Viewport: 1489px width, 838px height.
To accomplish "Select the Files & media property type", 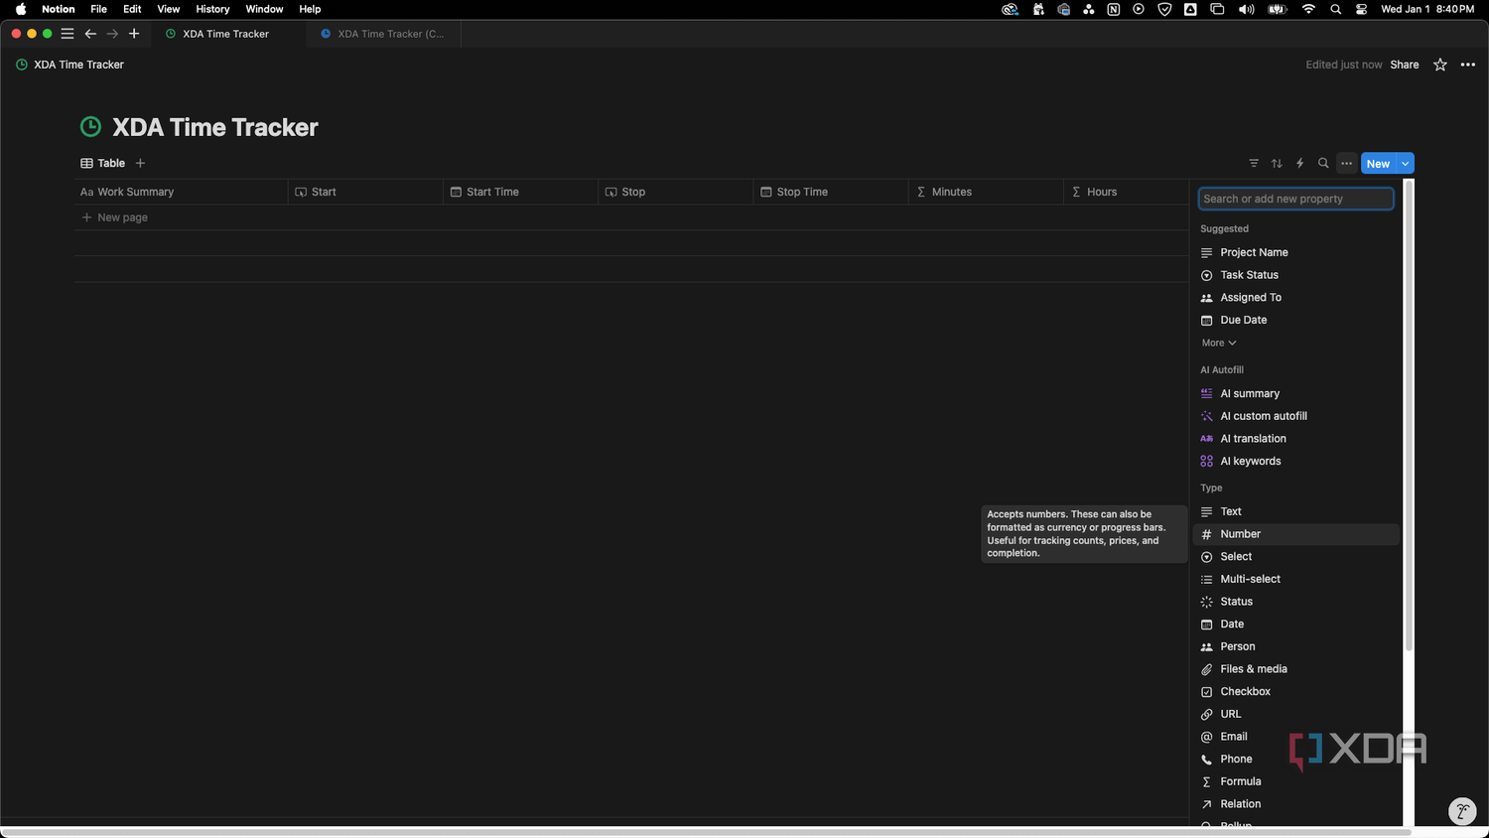I will pos(1295,669).
